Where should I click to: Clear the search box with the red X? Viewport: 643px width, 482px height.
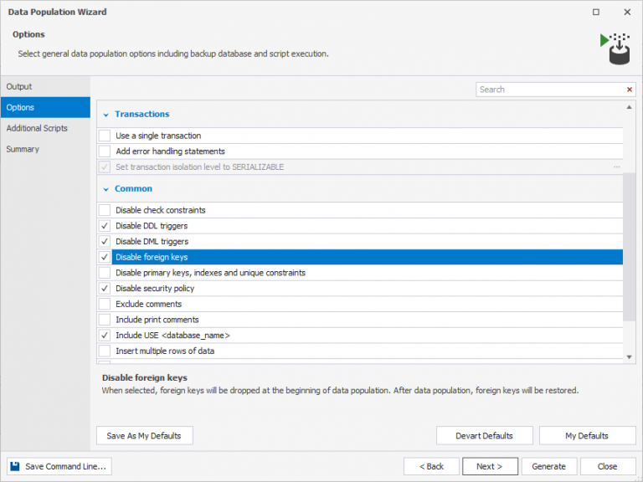(630, 90)
